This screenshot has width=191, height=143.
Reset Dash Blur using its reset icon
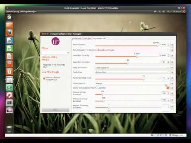click(x=172, y=72)
